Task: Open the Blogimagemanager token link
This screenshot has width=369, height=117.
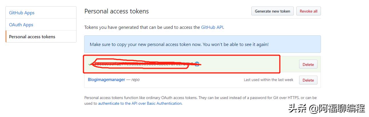Action: pos(106,80)
